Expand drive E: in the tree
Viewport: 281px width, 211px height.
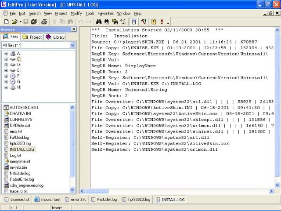click(6, 70)
